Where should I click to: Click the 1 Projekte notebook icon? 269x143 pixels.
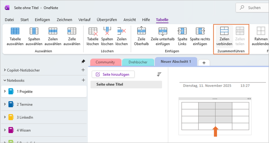pyautogui.click(x=11, y=91)
